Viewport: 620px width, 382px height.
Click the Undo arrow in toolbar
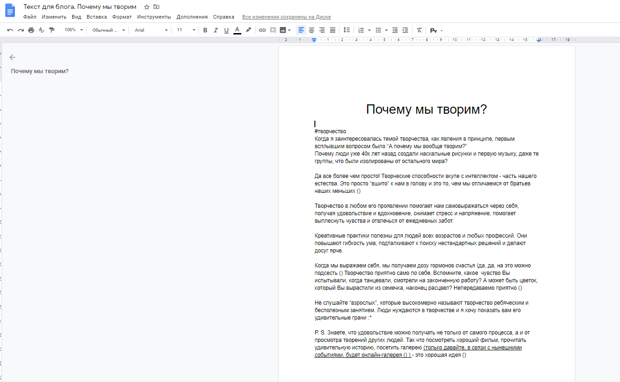pyautogui.click(x=10, y=30)
